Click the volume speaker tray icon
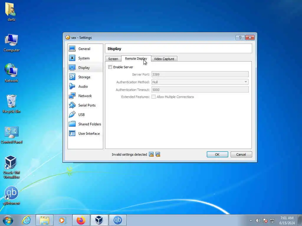The height and width of the screenshot is (226, 302). click(258, 220)
